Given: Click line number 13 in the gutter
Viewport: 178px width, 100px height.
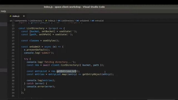Looking at the screenshot, I should pos(13,28).
